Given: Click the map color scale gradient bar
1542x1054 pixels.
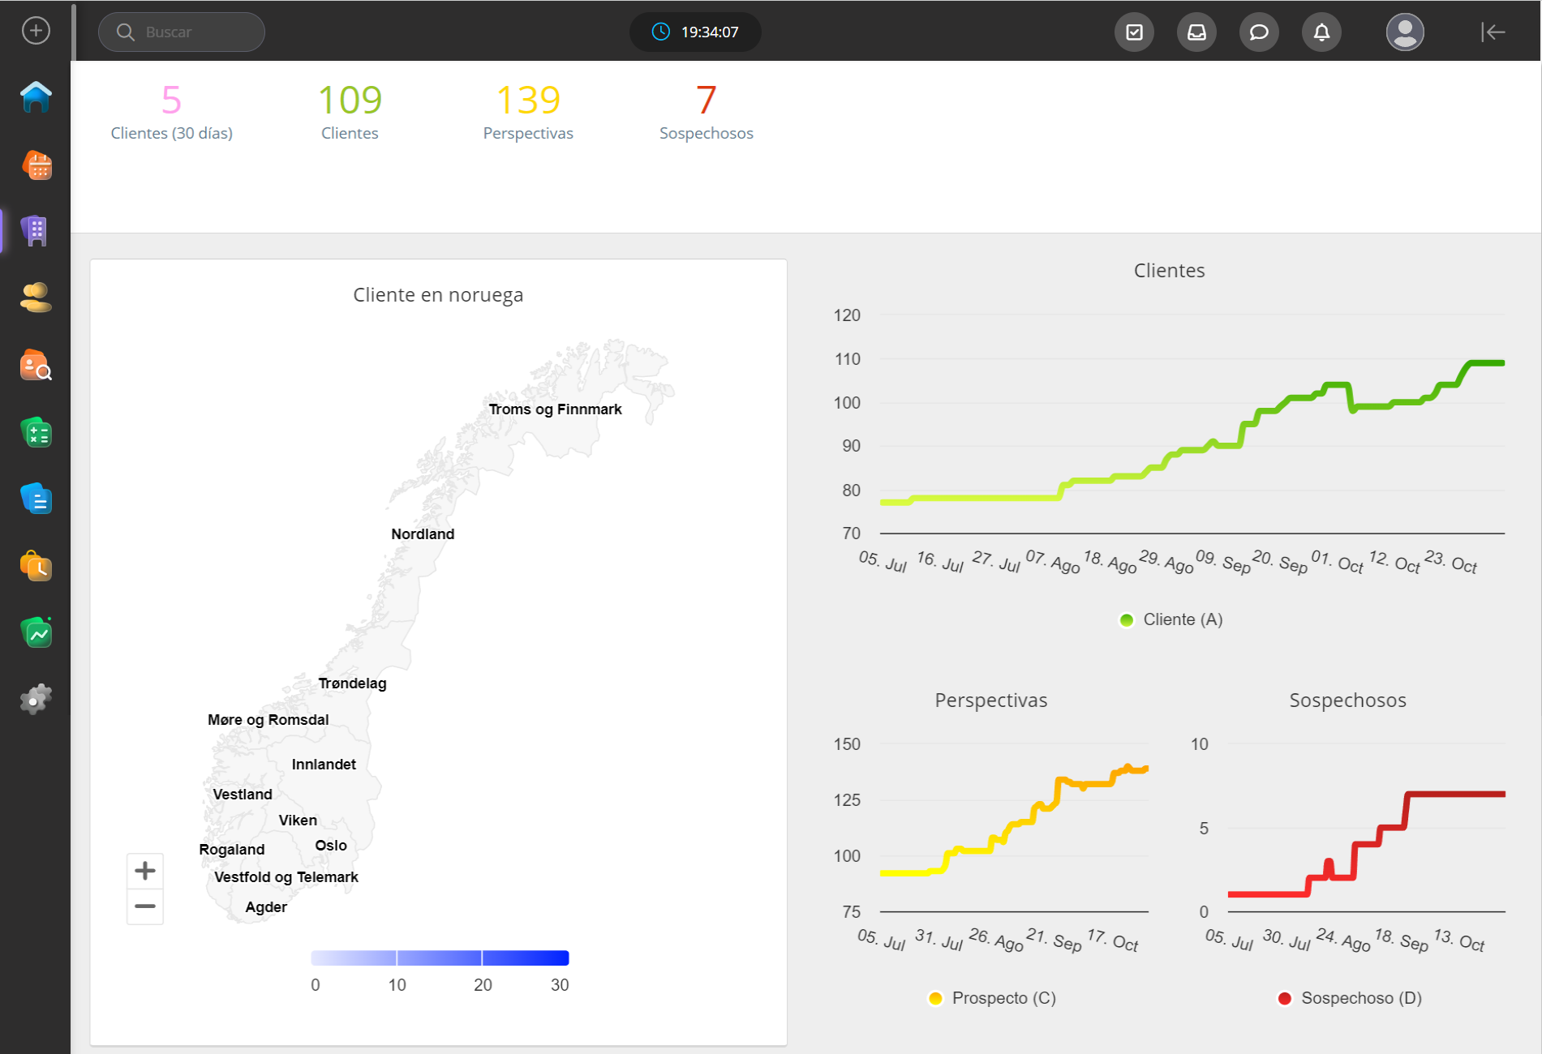Looking at the screenshot, I should 440,958.
